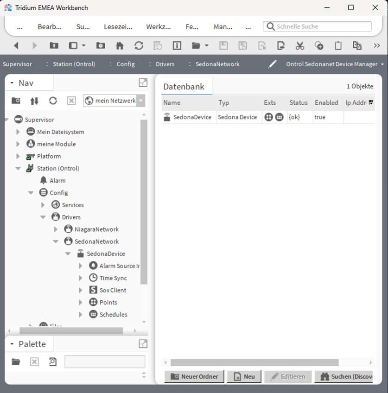Select Sox Client in the tree
The image size is (388, 393).
click(x=113, y=290)
